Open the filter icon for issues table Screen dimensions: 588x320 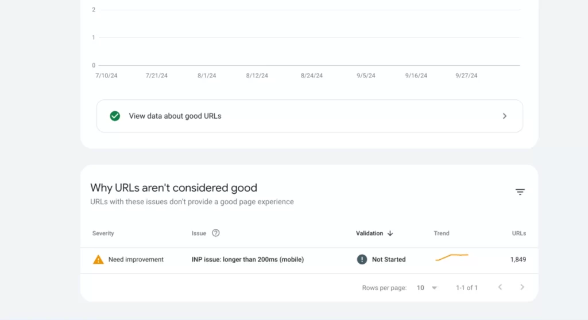tap(520, 192)
